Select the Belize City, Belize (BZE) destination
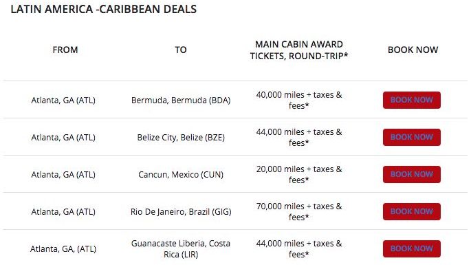Image resolution: width=471 pixels, height=265 pixels. pos(181,138)
